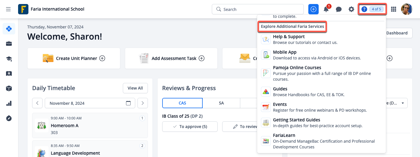The image size is (420, 157).
Task: Click the blue quick add plus icon
Action: (x=313, y=9)
